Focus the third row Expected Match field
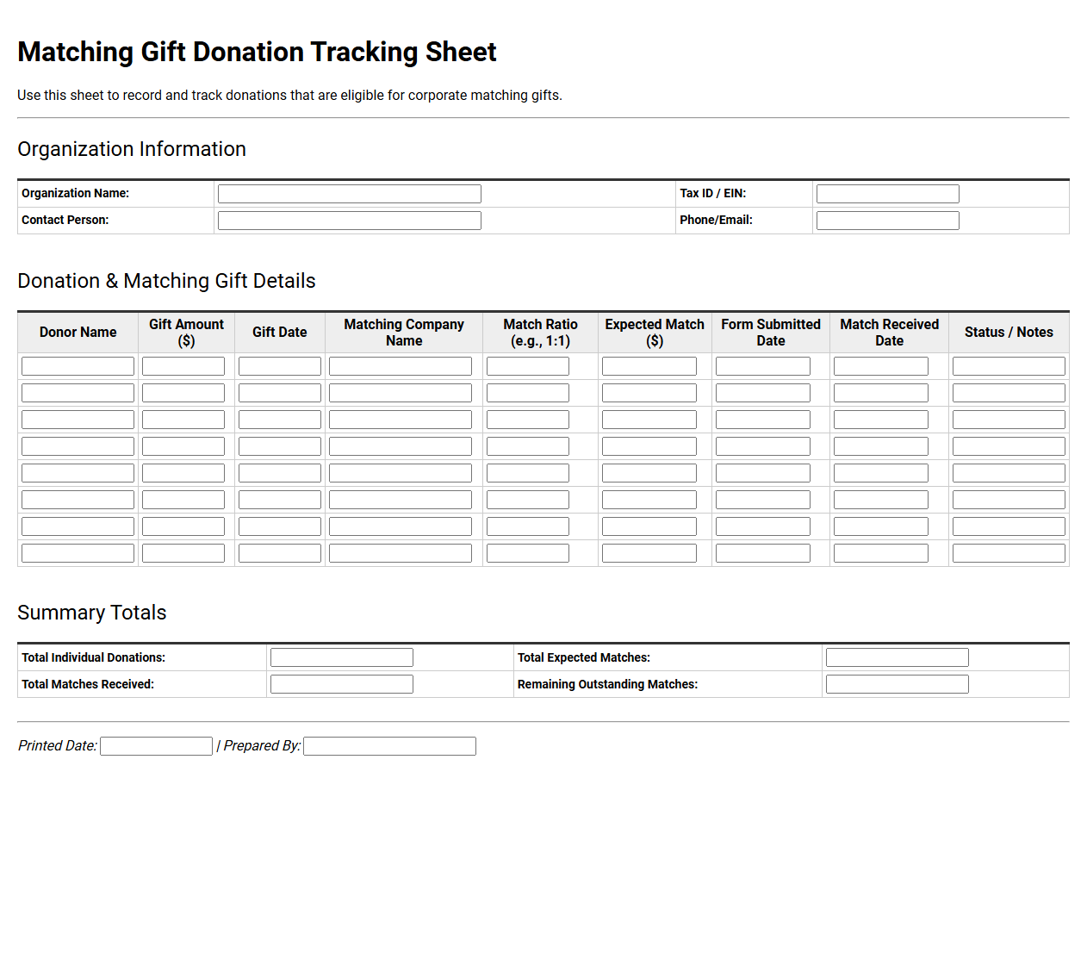1087x965 pixels. (x=649, y=420)
